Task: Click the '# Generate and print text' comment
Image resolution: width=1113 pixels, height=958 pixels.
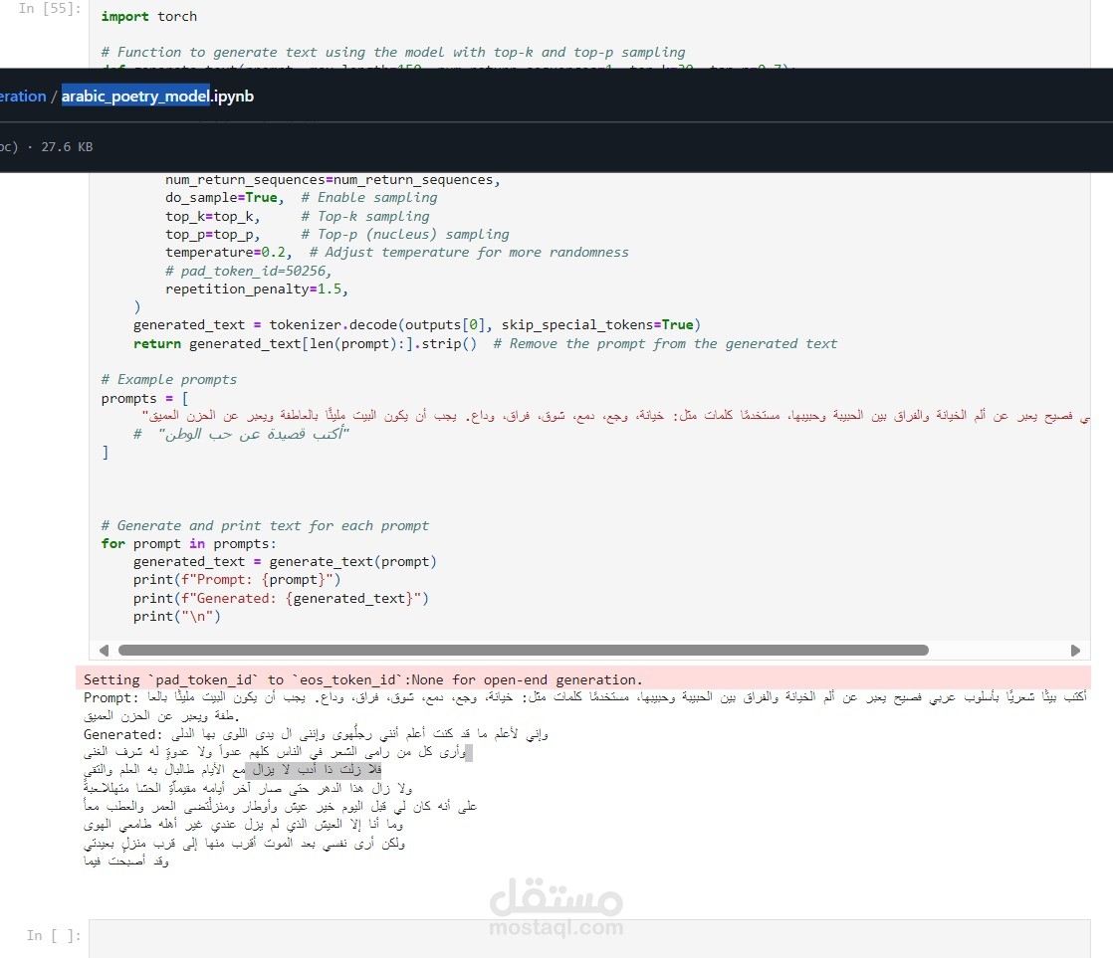Action: coord(265,525)
